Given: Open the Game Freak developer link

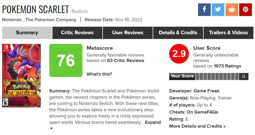Looking at the screenshot, I should tap(206, 91).
